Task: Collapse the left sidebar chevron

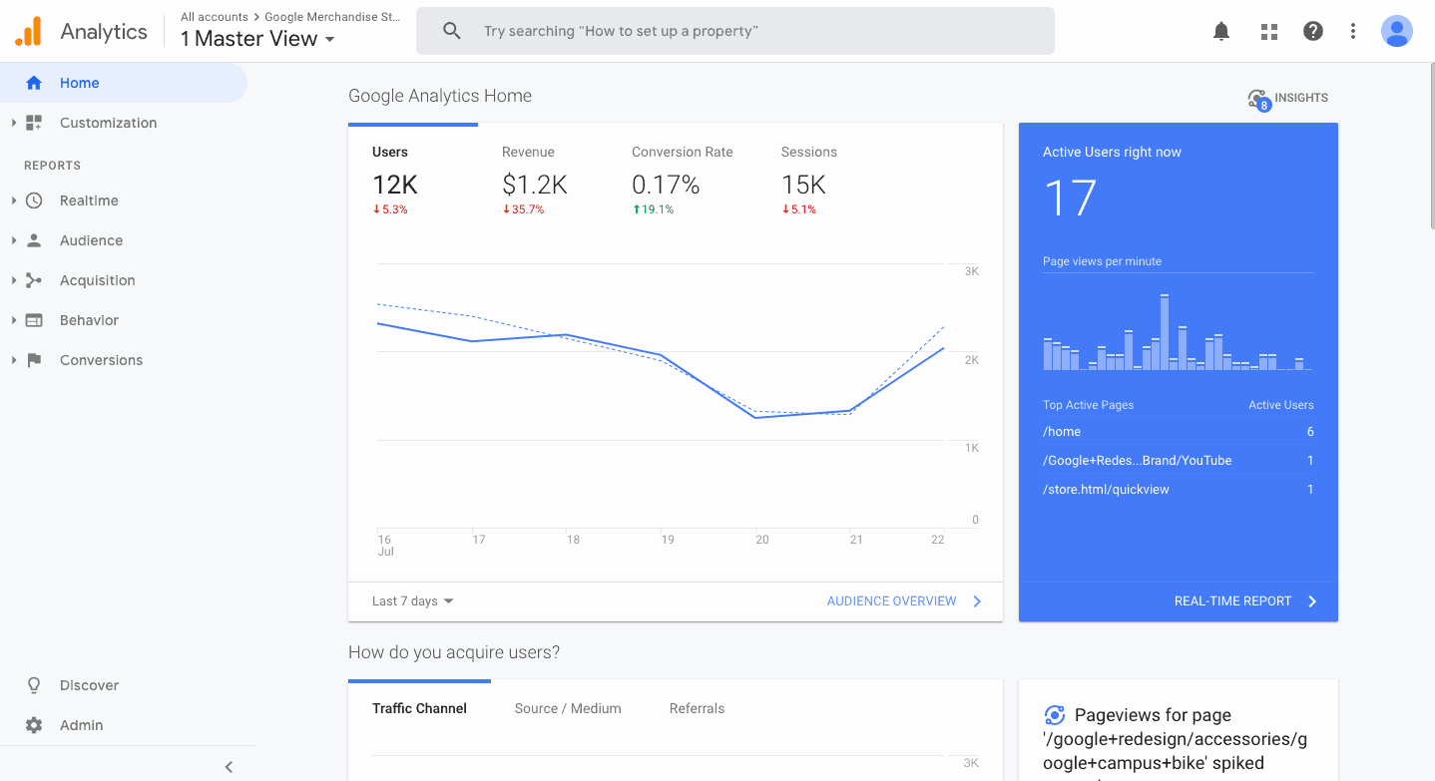Action: 229,767
